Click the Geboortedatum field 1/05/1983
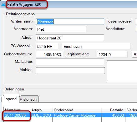The image size is (137, 122). point(49,54)
